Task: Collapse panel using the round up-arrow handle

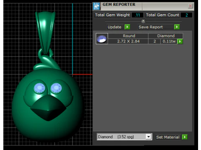Action: point(143,21)
